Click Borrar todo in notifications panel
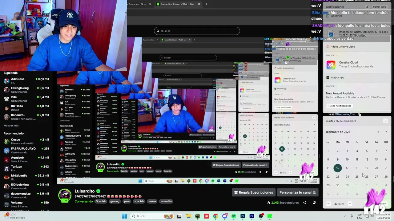The height and width of the screenshot is (221, 394). (x=380, y=7)
